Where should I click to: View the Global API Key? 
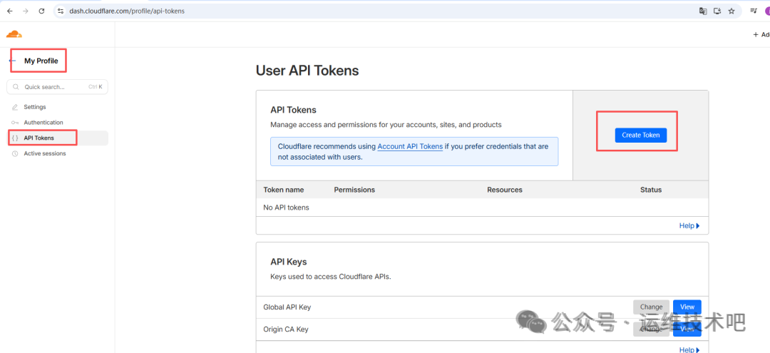tap(687, 307)
